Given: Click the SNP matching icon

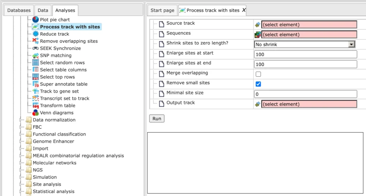Looking at the screenshot, I should [35, 55].
